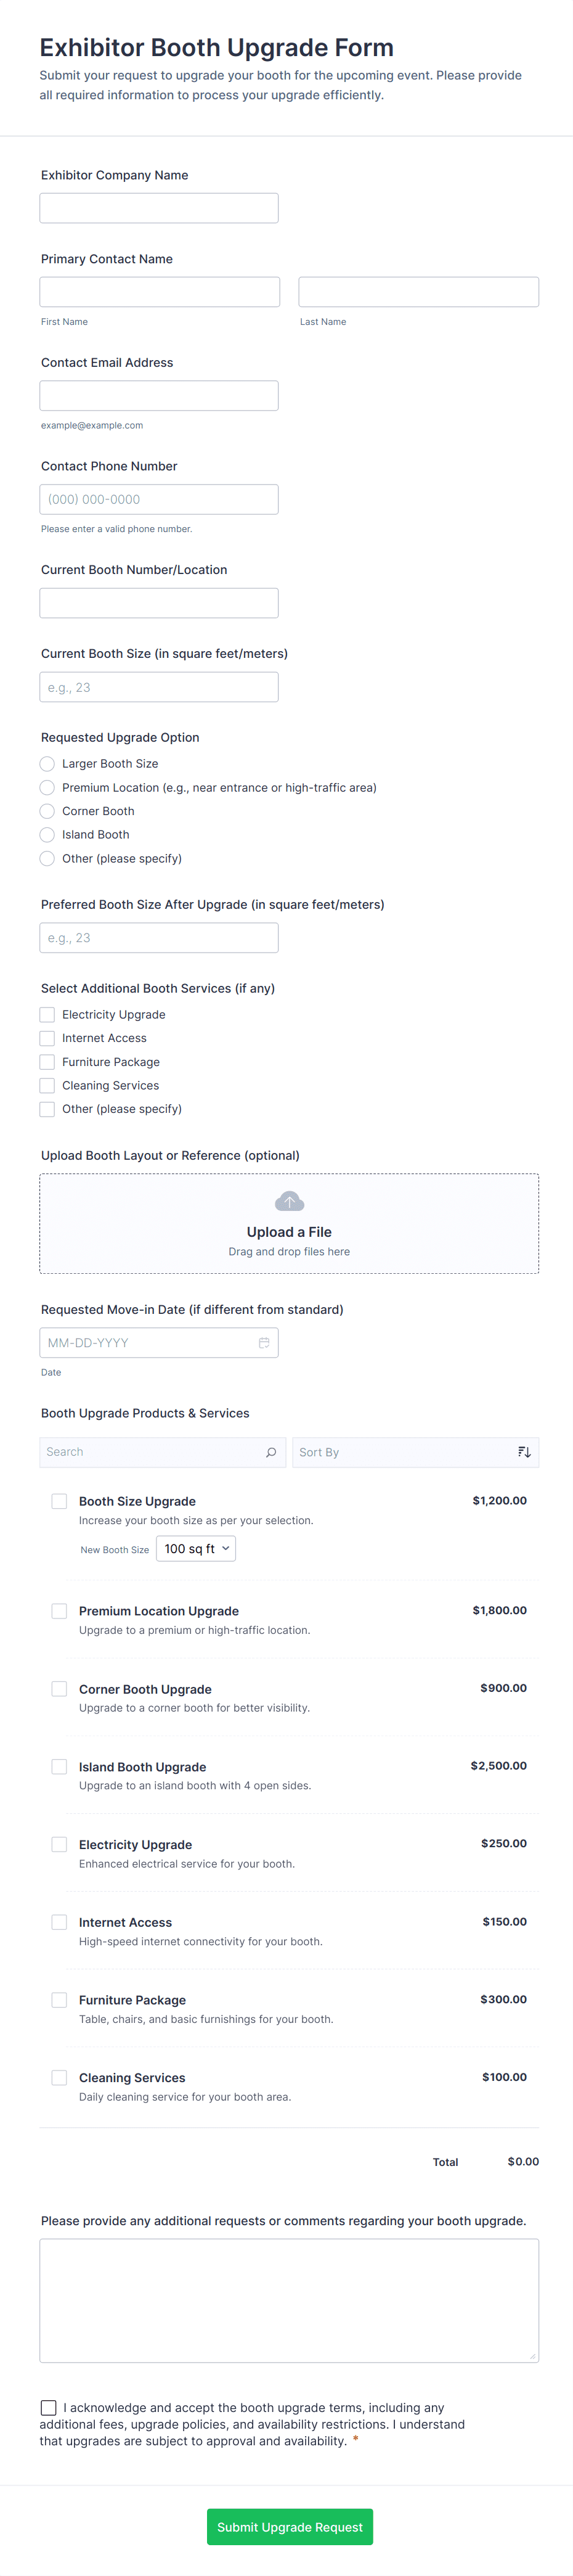Click the sort order icon in Sort By
The width and height of the screenshot is (573, 2576).
pos(524,1452)
